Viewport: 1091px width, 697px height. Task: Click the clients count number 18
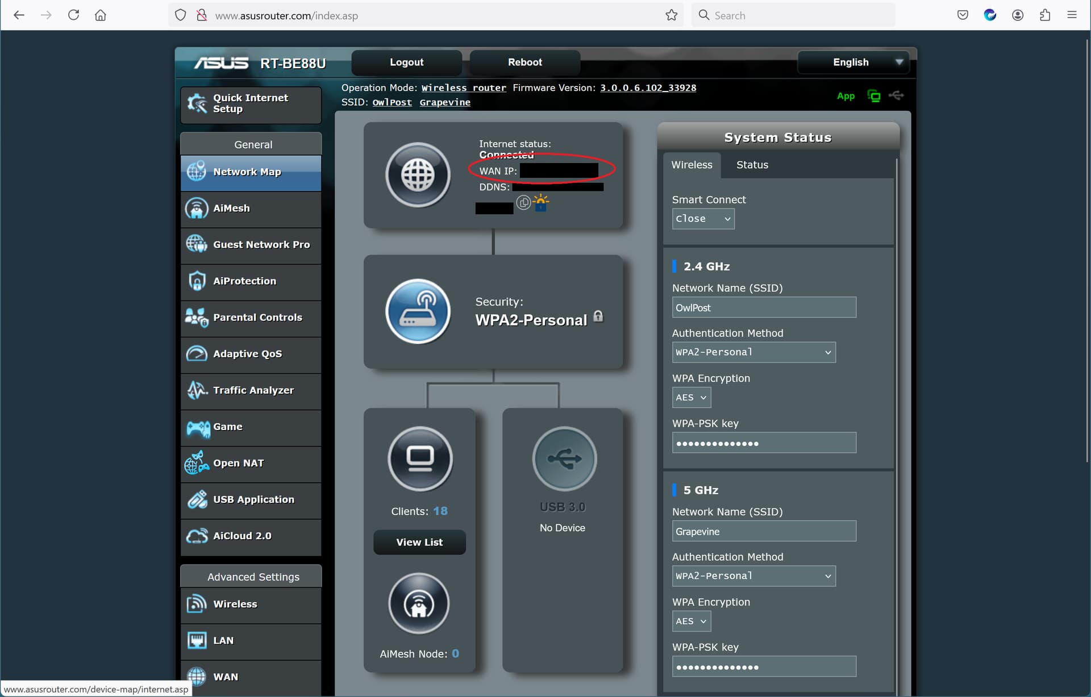pos(440,511)
